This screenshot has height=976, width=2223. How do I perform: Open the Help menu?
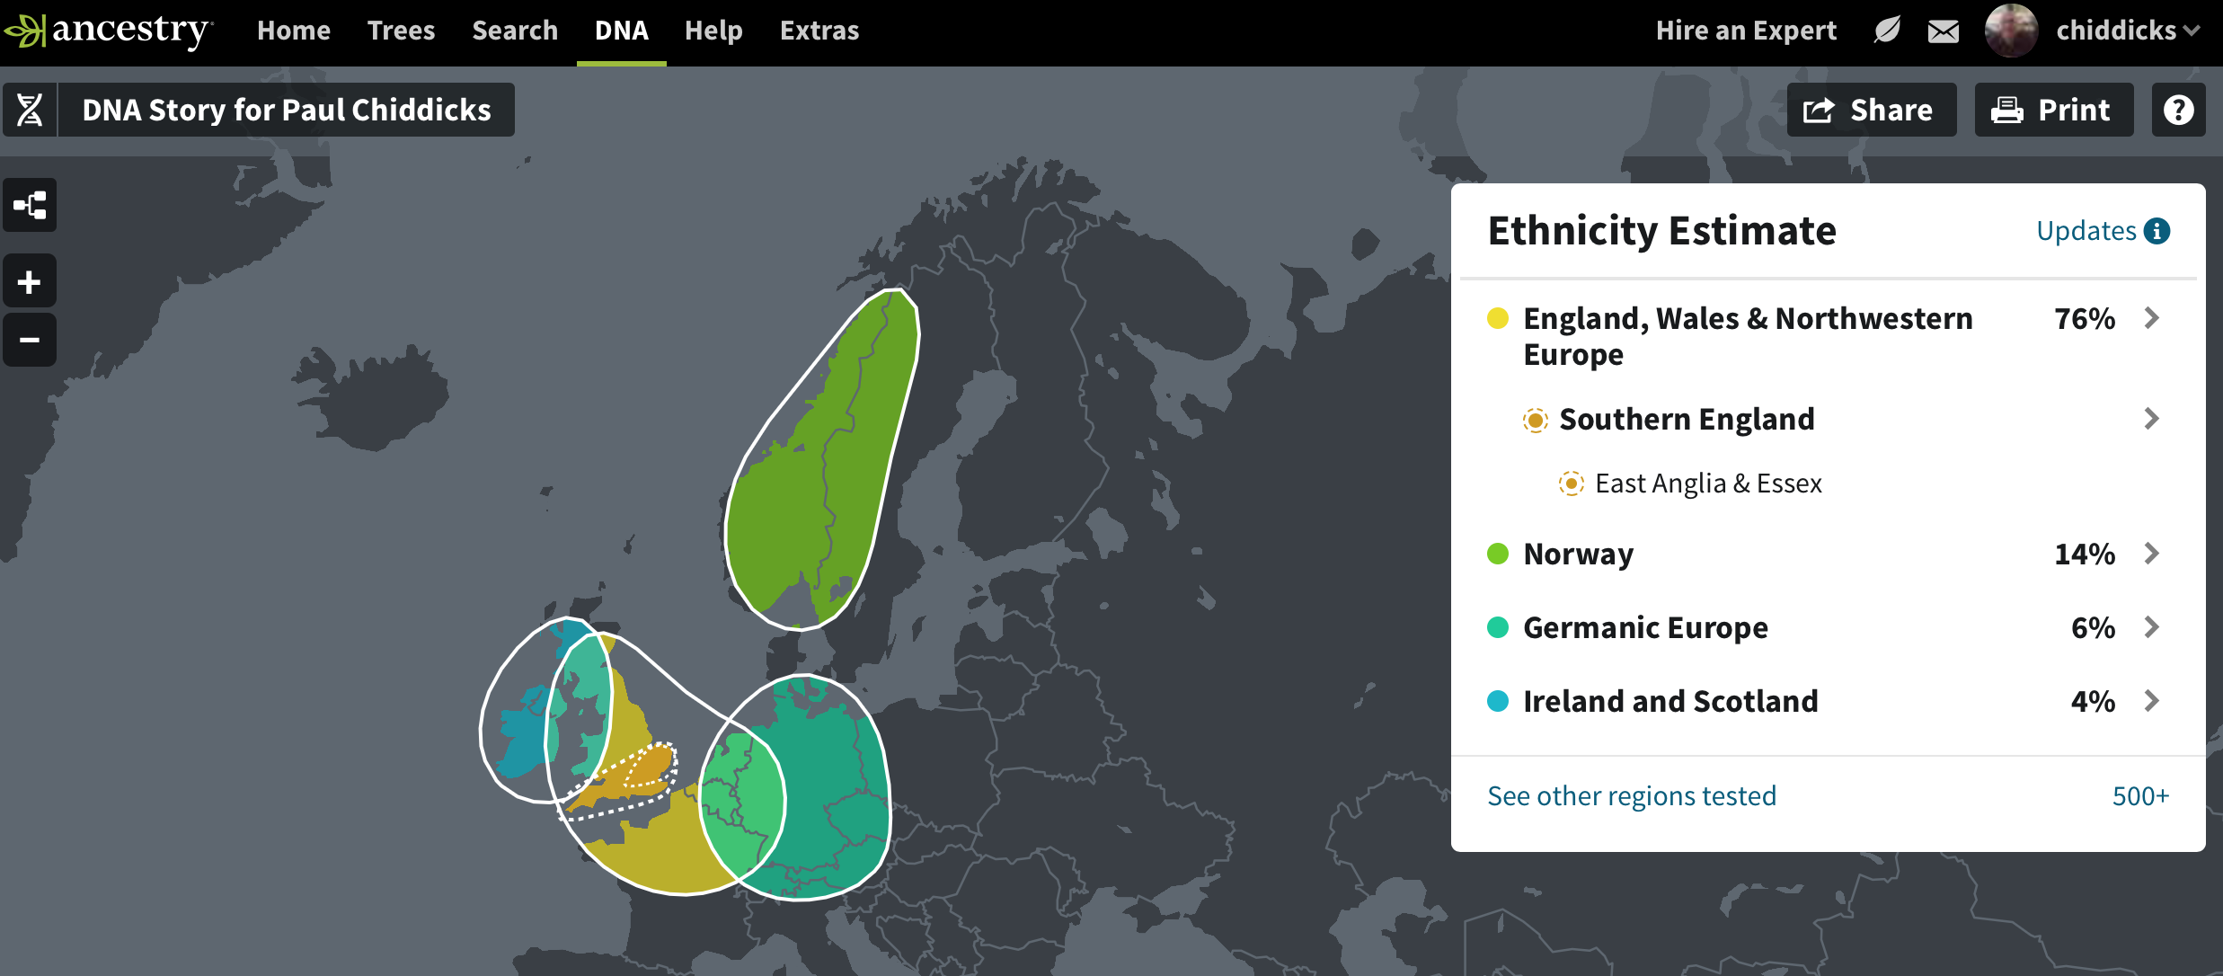click(x=713, y=31)
